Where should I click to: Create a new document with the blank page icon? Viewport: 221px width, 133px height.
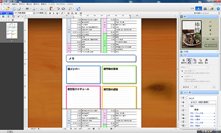(x=3, y=8)
